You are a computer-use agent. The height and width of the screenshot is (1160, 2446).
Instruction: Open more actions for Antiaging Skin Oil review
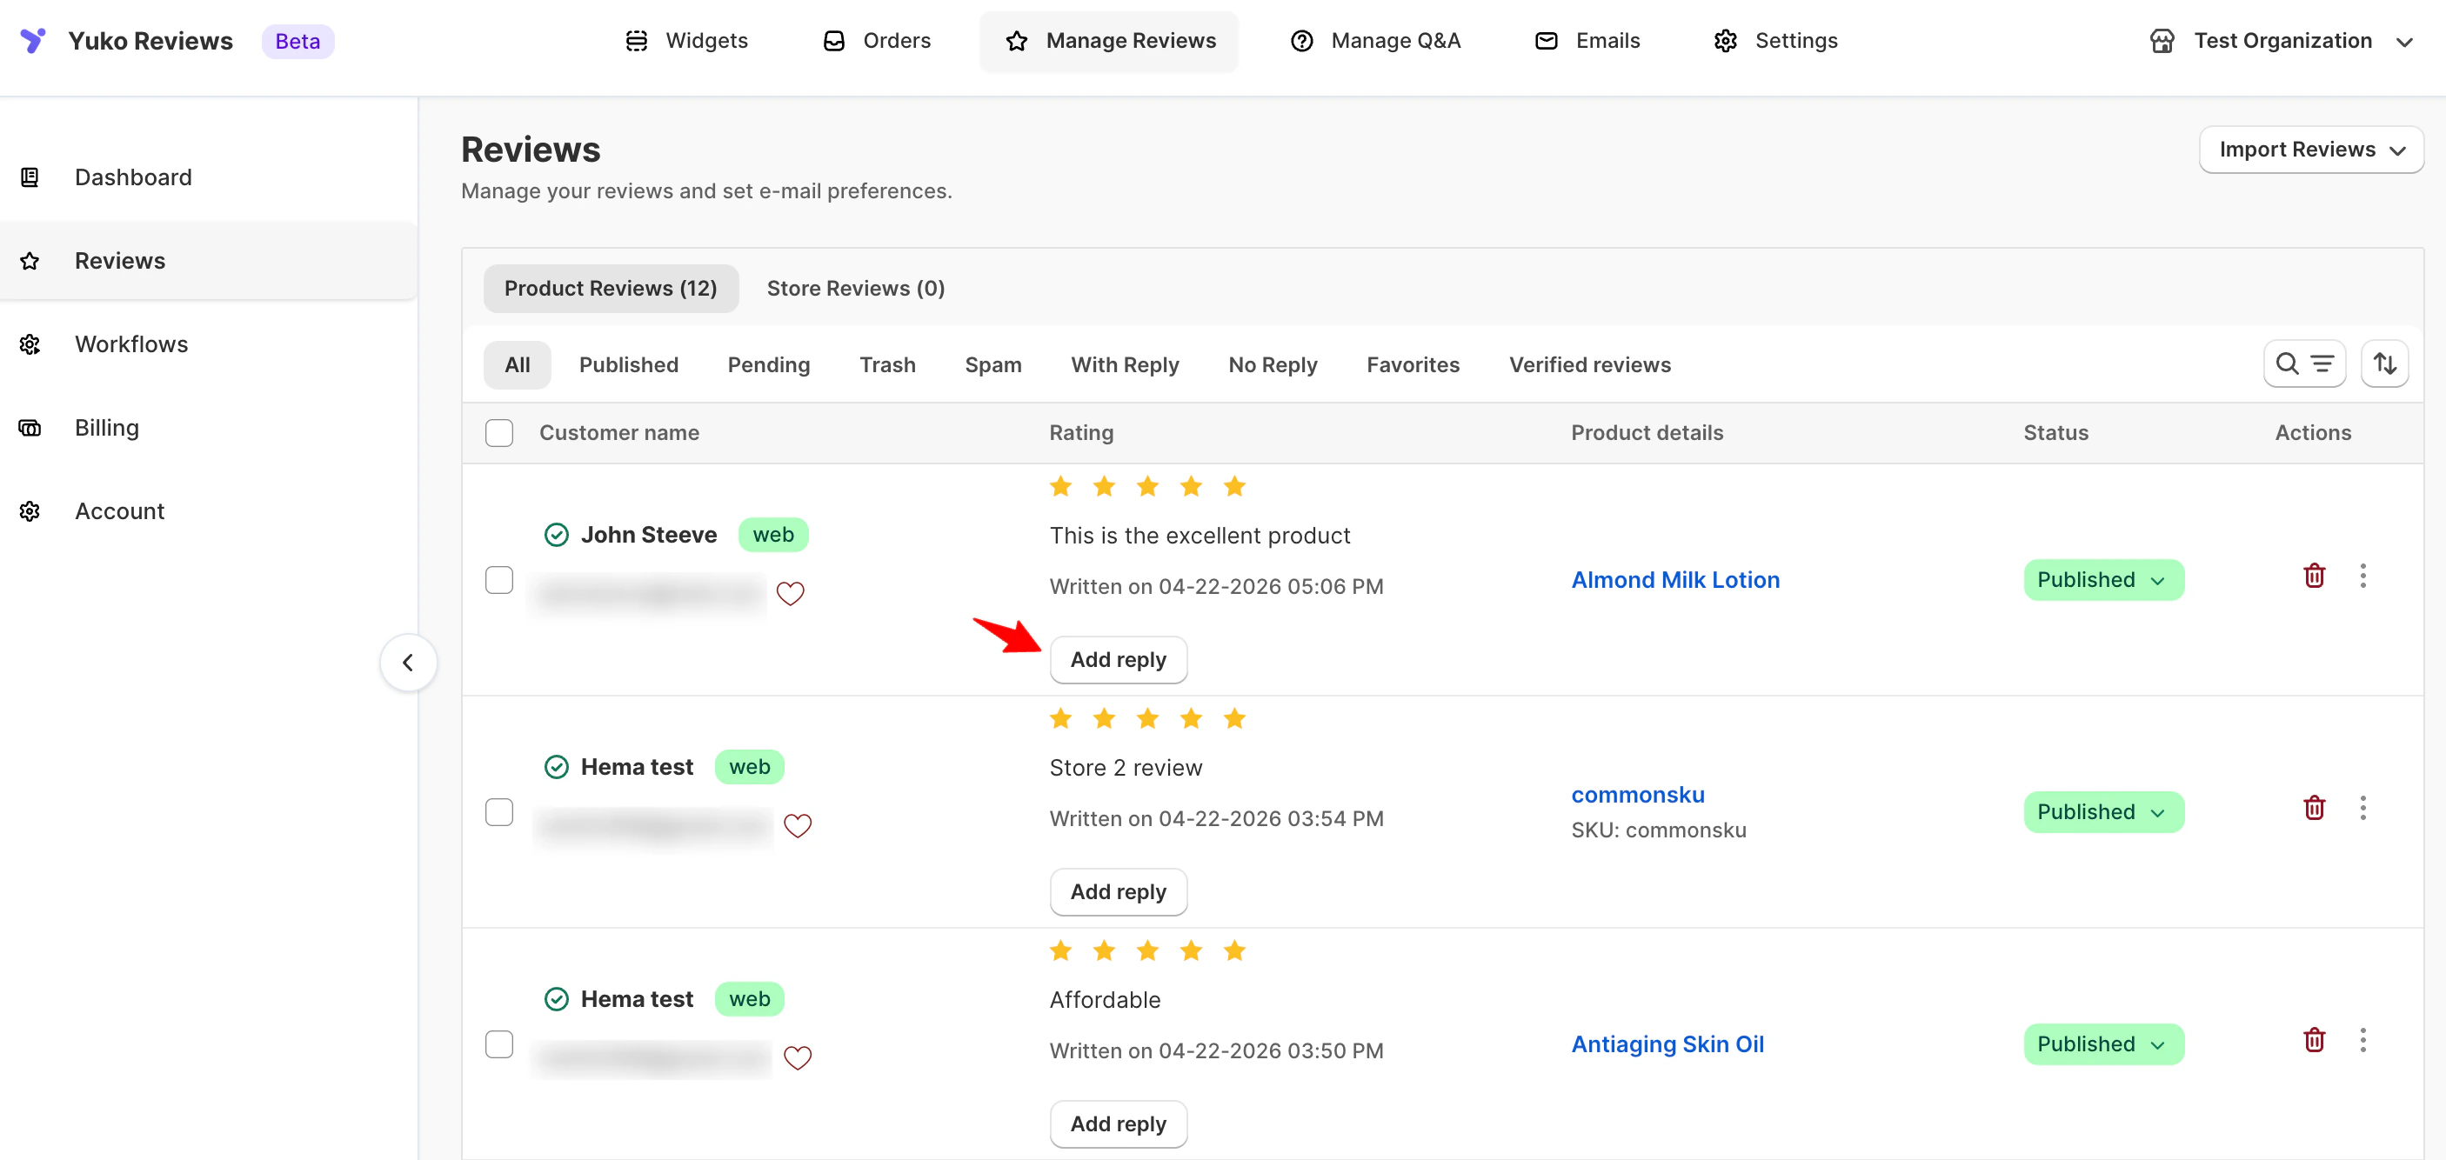2362,1040
